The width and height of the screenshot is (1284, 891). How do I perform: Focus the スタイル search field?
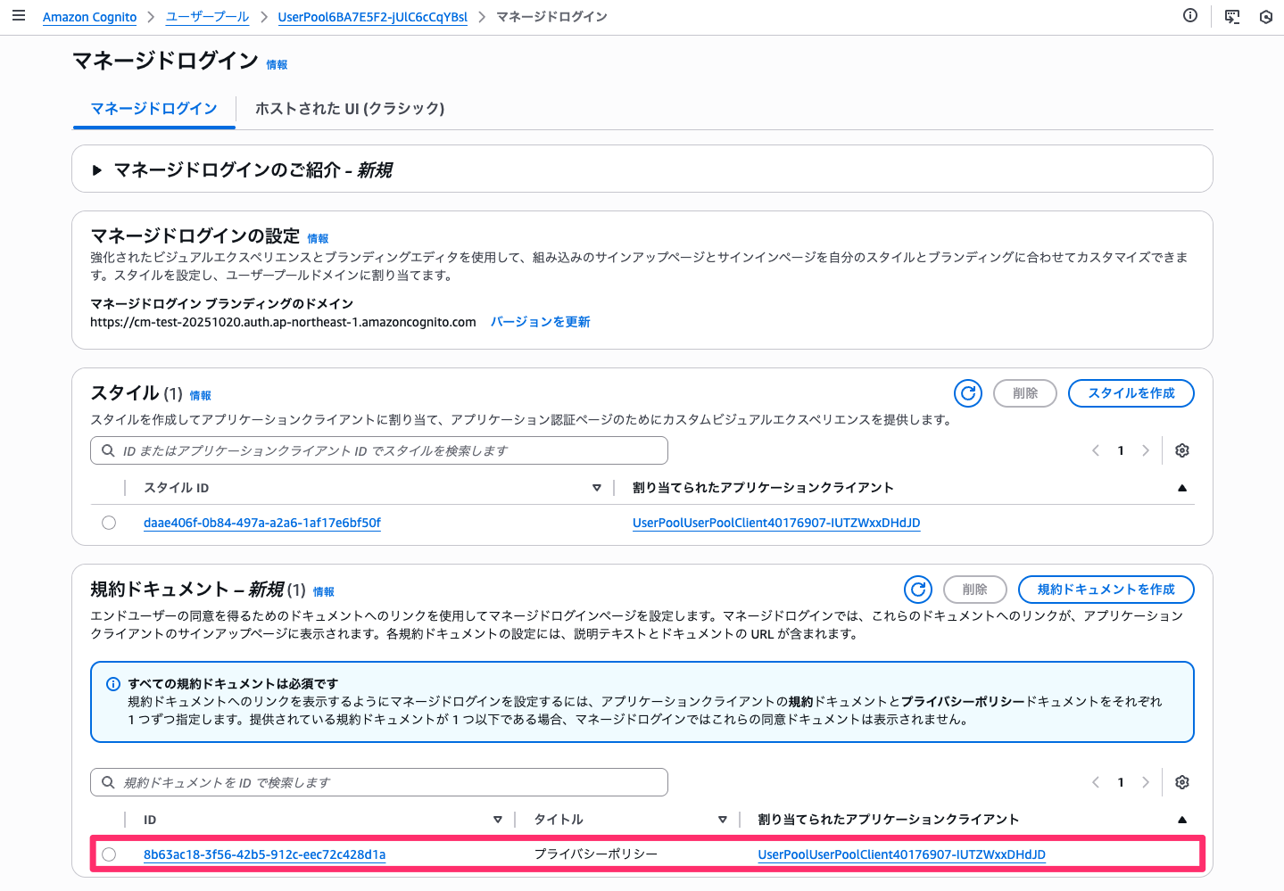click(x=379, y=450)
